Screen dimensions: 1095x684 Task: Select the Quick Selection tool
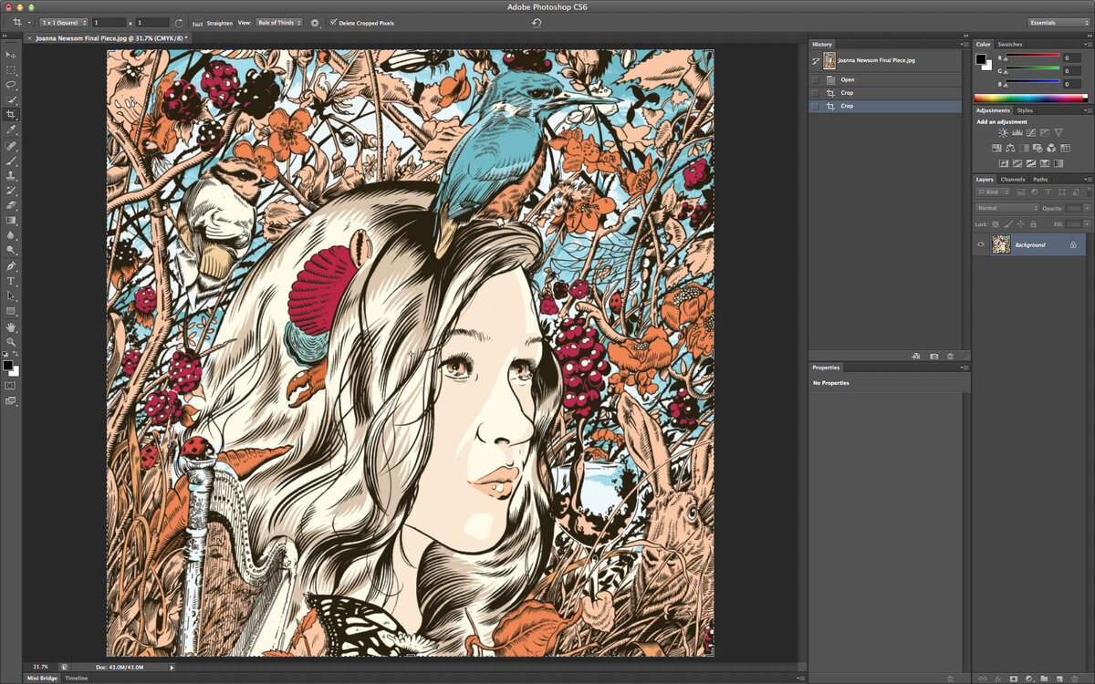click(11, 99)
